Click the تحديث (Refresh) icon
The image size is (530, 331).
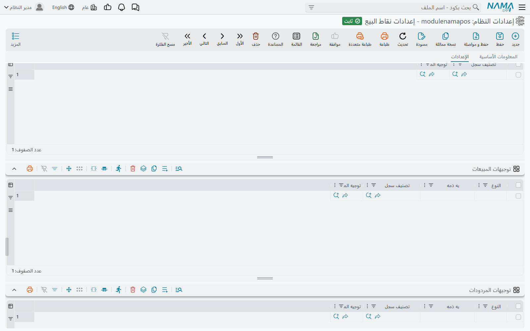403,36
